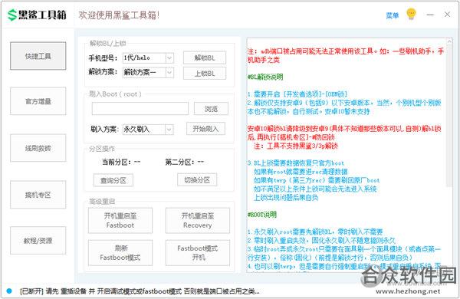Close the 黑鲨工具箱 window
Viewport: 460px width, 299px height.
(x=447, y=15)
